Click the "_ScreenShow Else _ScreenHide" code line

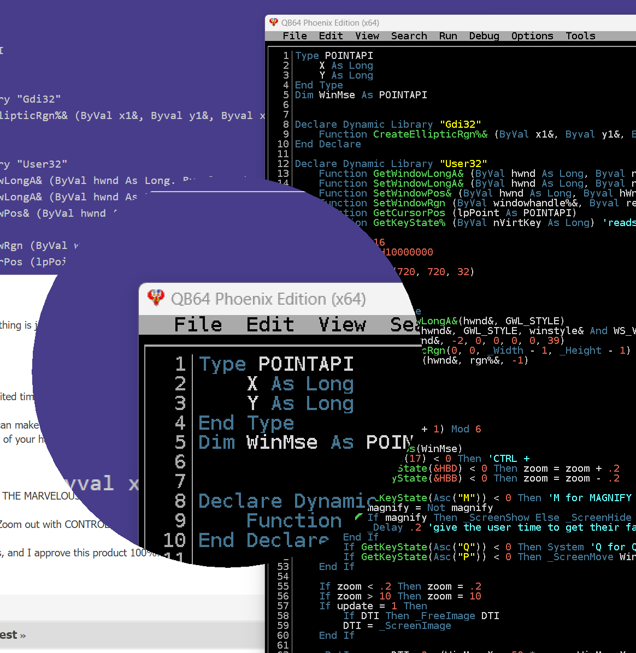499,518
